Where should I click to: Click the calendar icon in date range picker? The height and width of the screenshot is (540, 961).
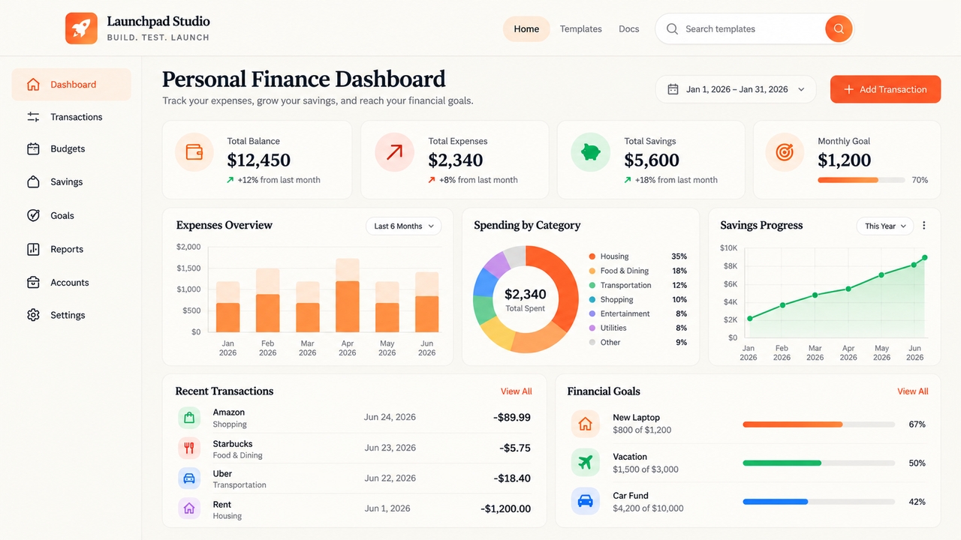coord(673,89)
